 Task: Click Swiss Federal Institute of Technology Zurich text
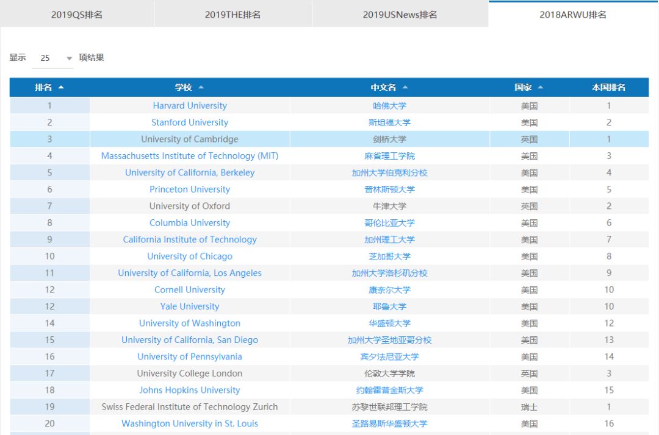tap(190, 407)
